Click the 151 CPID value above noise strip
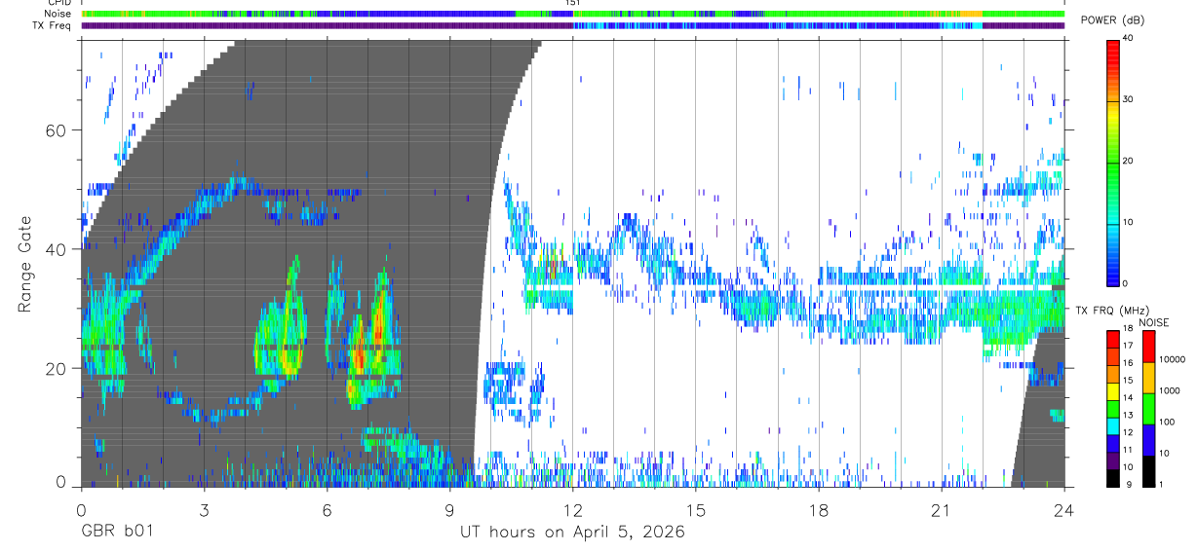The image size is (1197, 552). coord(573,3)
